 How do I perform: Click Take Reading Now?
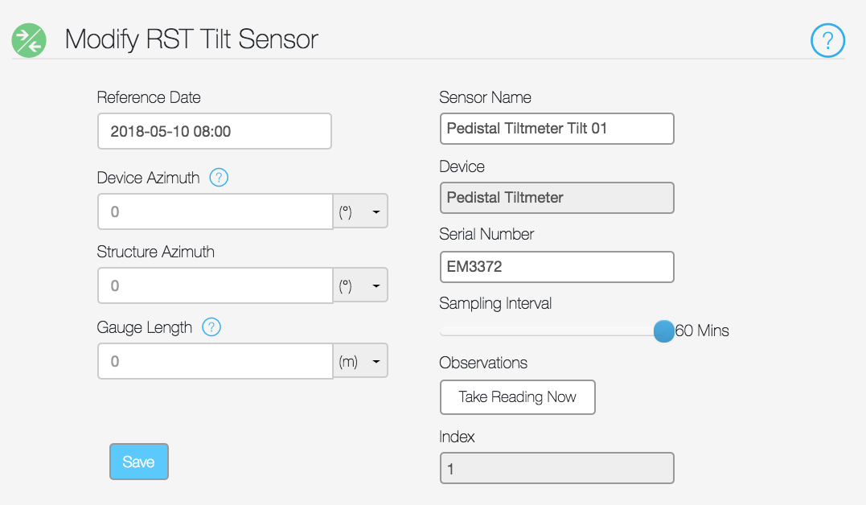pyautogui.click(x=517, y=397)
